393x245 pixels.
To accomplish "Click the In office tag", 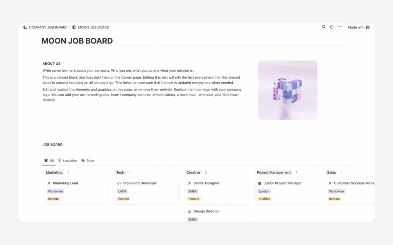I will point(264,199).
